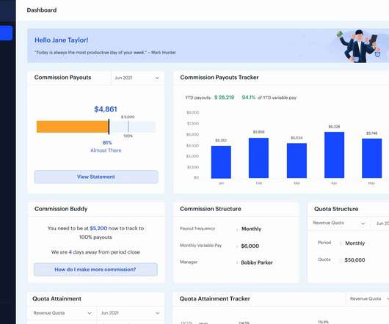
Task: Click the Feb bar in payouts chart
Action: (258, 158)
